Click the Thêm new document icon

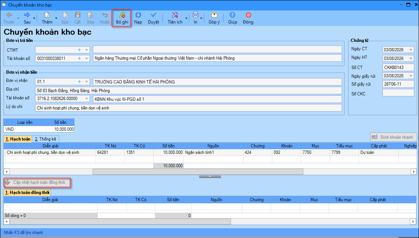click(47, 15)
